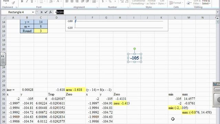Select column L header

pos(175,18)
